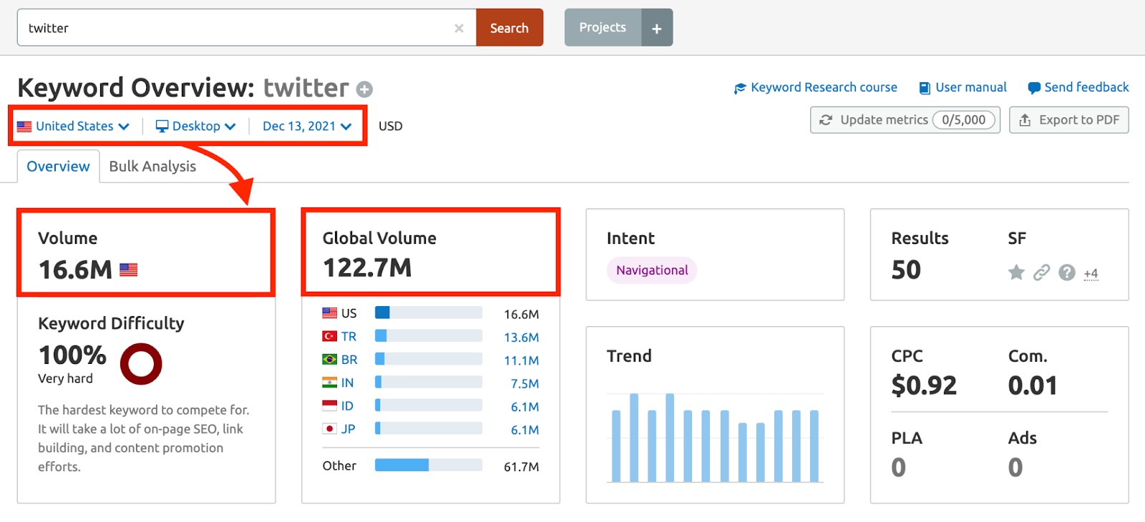Click the India flag in Global Volume
1145x522 pixels.
330,383
